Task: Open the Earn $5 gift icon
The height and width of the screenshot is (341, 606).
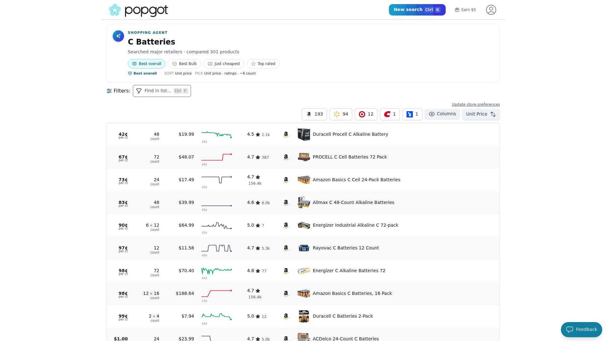Action: click(x=457, y=10)
